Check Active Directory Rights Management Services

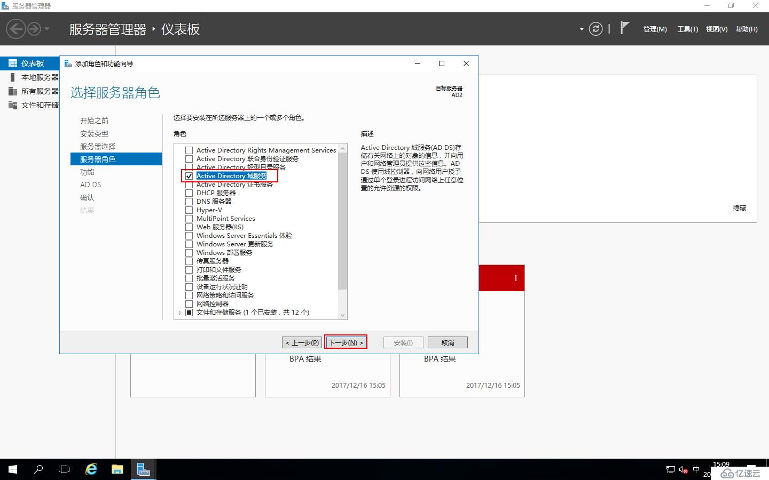click(x=189, y=150)
